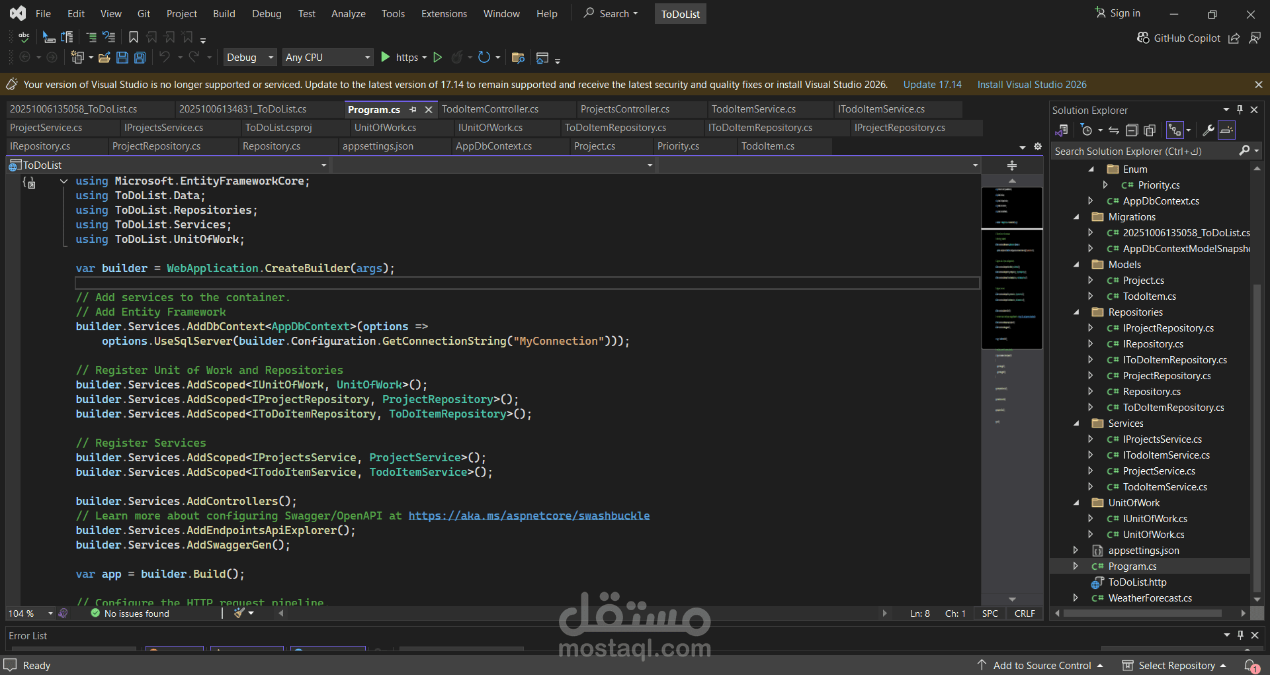Click inside the Search Solution Explorer box

click(x=1144, y=151)
